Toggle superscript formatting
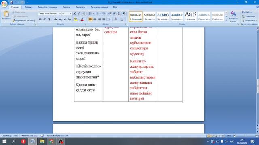The image size is (259, 145). click(65, 19)
